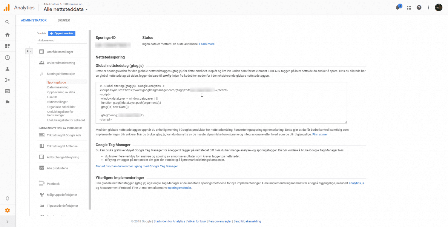Open notifications bell icon
448x227 pixels.
398,8
